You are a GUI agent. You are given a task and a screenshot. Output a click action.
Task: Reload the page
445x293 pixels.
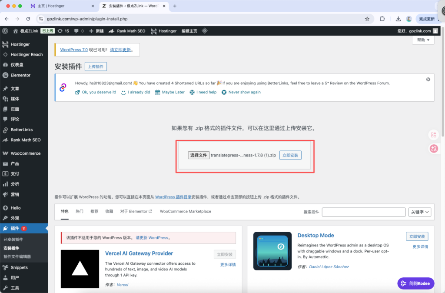(x=28, y=19)
